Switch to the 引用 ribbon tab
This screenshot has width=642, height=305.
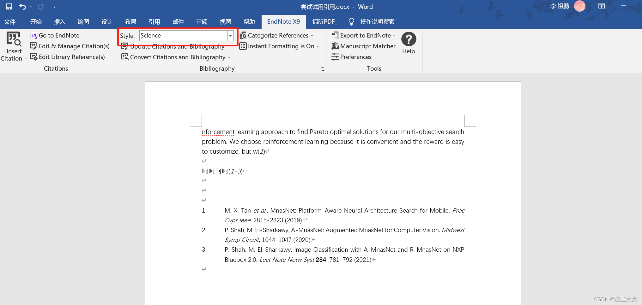point(154,21)
